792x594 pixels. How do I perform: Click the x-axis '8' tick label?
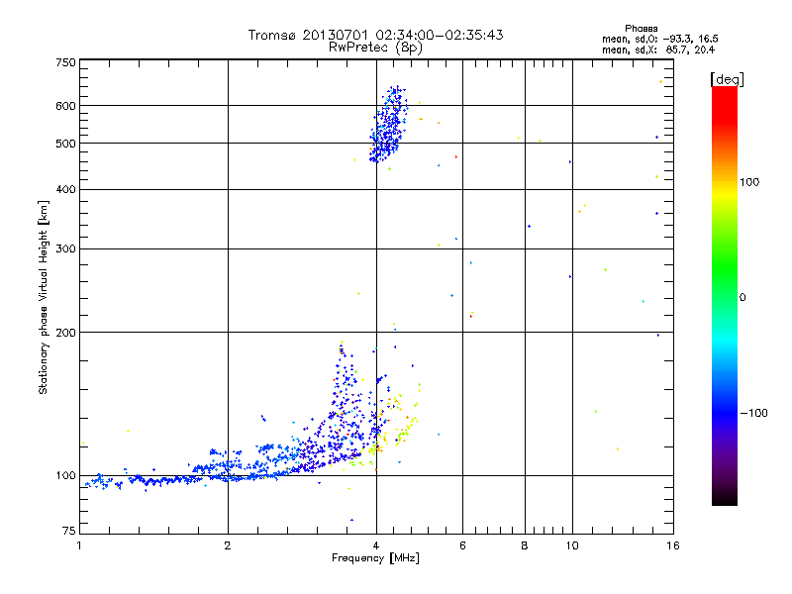(x=525, y=545)
